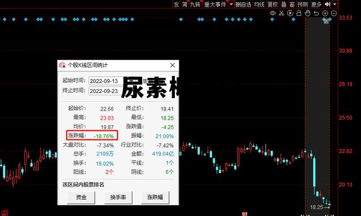Click the 涨跌值 value -4.25

click(x=168, y=127)
